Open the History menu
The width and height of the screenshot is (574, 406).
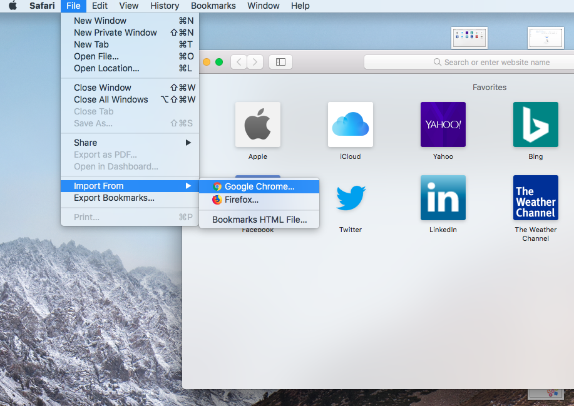pyautogui.click(x=165, y=6)
